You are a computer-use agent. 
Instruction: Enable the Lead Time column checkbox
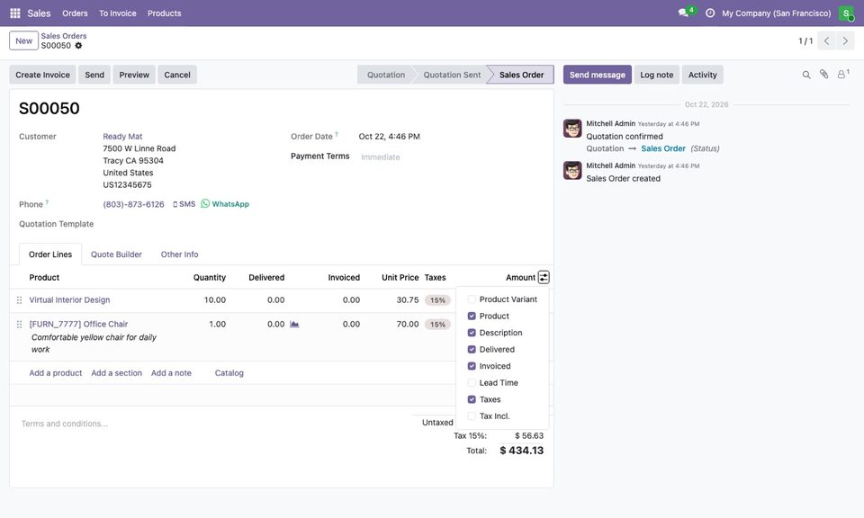tap(472, 382)
